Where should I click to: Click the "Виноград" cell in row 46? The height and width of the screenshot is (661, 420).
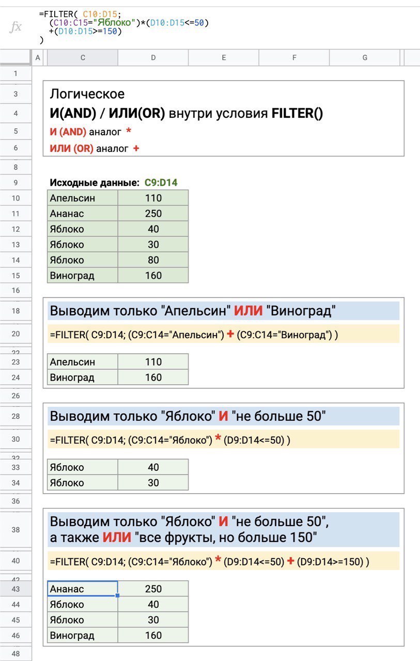[x=83, y=636]
